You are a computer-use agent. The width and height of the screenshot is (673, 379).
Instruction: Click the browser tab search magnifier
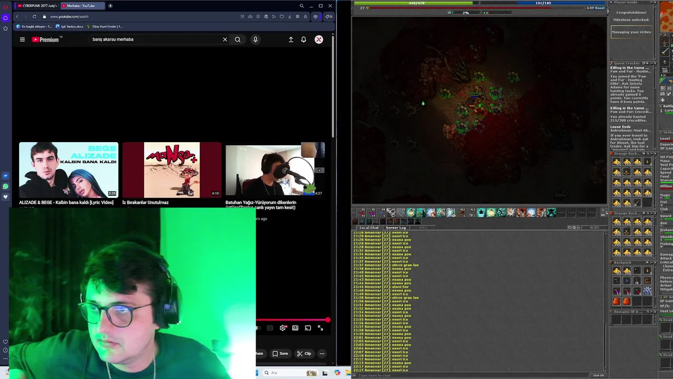(x=301, y=6)
